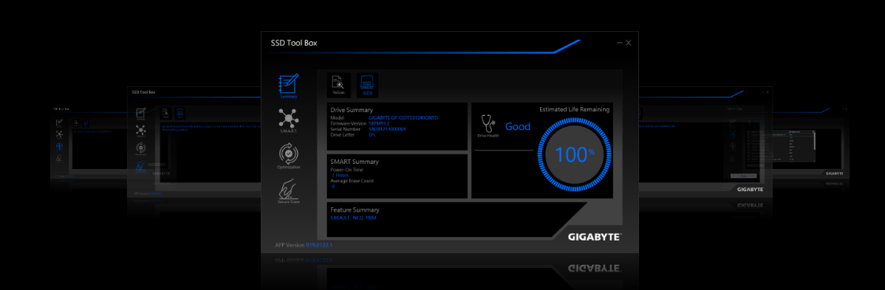Click the firmware version SBFM91.2 value
Screen dimensions: 885x290
click(x=379, y=123)
